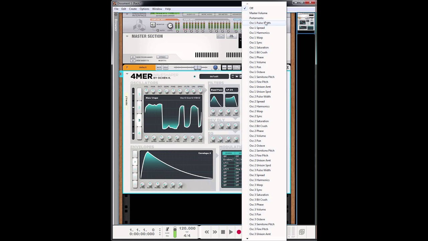Click the MIX button on mix channel
The width and height of the screenshot is (428, 241).
[229, 67]
